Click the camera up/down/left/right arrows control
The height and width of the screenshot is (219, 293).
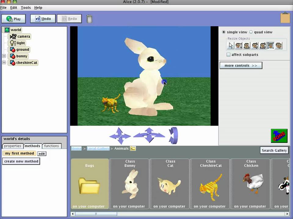pos(120,136)
